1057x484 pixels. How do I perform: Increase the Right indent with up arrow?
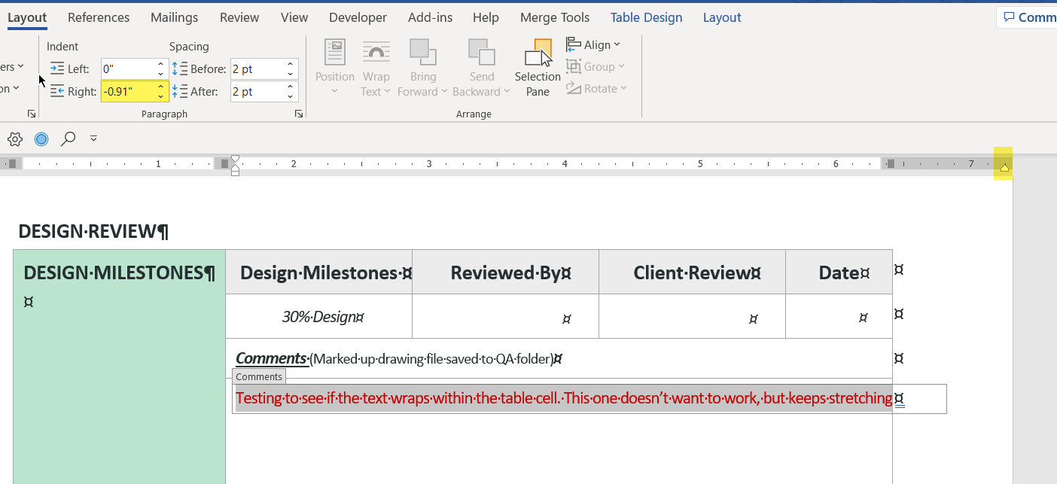tap(161, 87)
